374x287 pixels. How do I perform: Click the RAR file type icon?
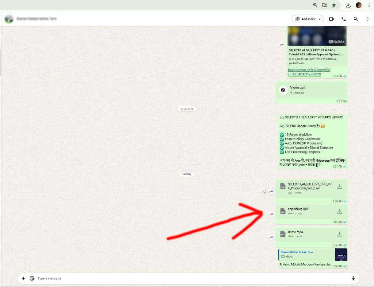click(x=283, y=186)
